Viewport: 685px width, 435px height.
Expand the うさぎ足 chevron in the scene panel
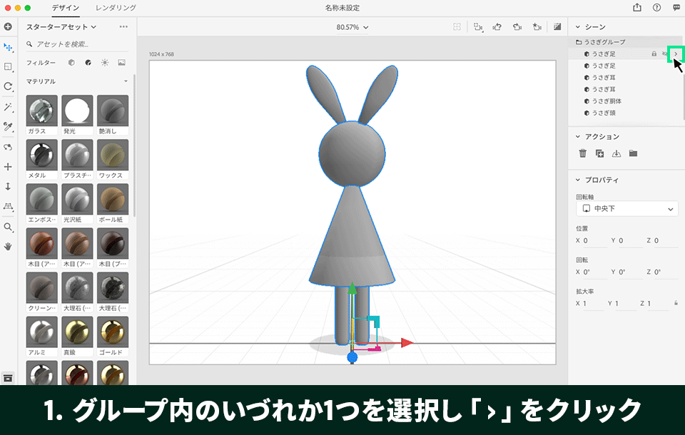675,53
